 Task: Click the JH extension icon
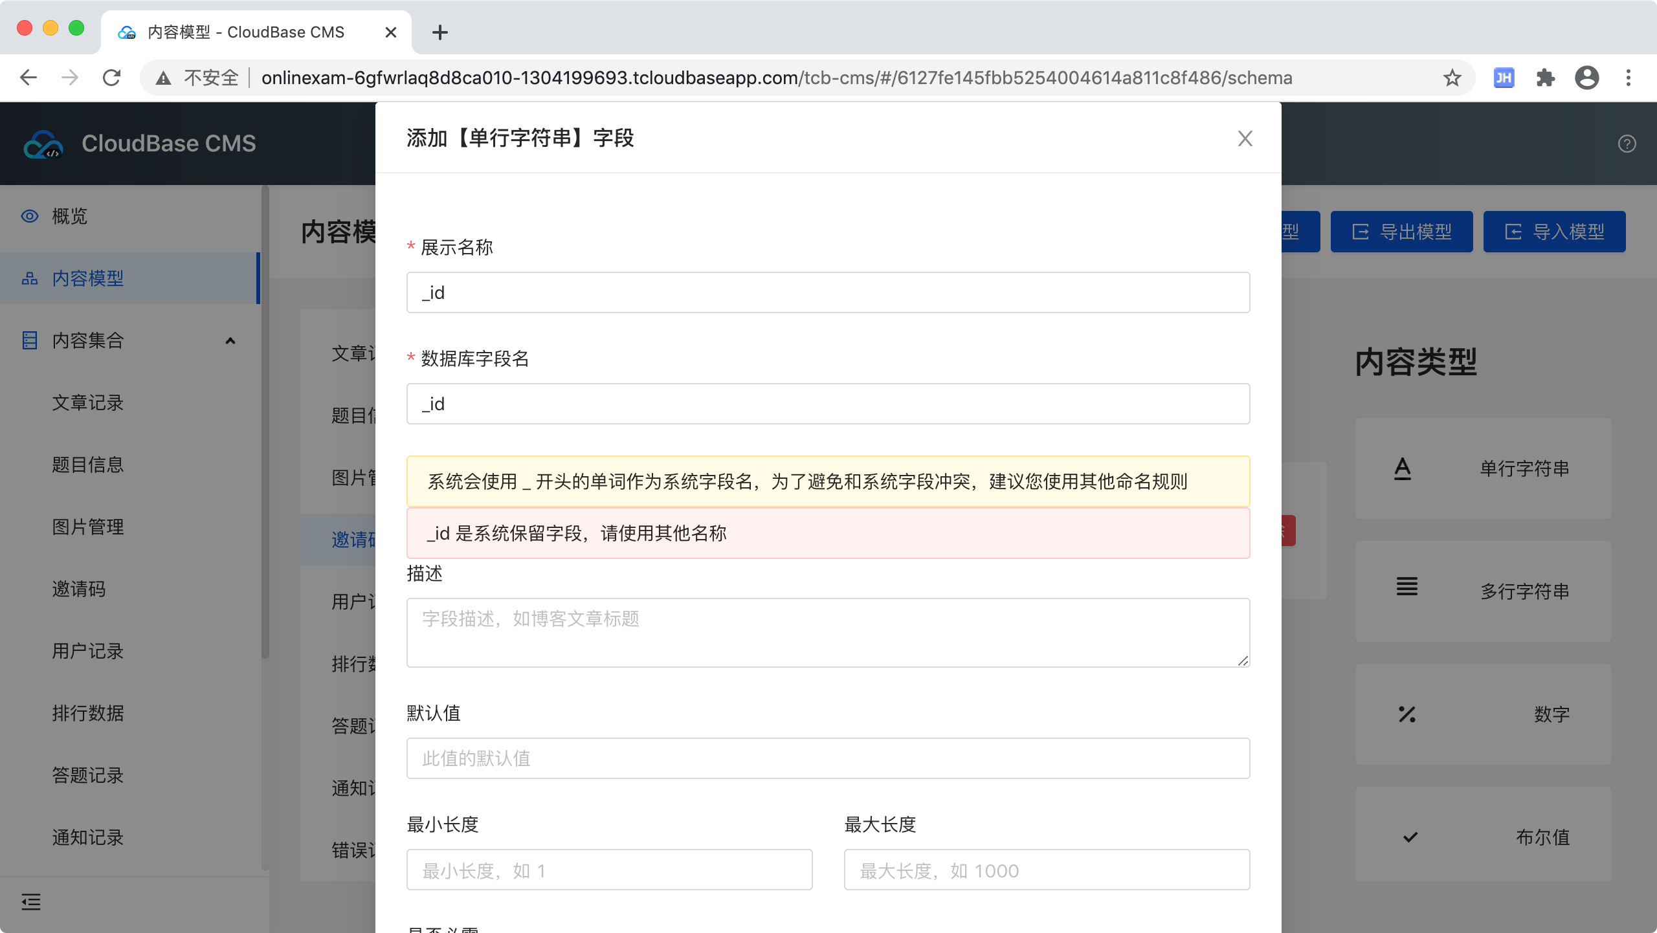(1503, 78)
